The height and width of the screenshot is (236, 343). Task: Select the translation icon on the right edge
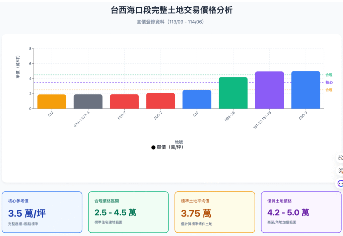coord(340,158)
